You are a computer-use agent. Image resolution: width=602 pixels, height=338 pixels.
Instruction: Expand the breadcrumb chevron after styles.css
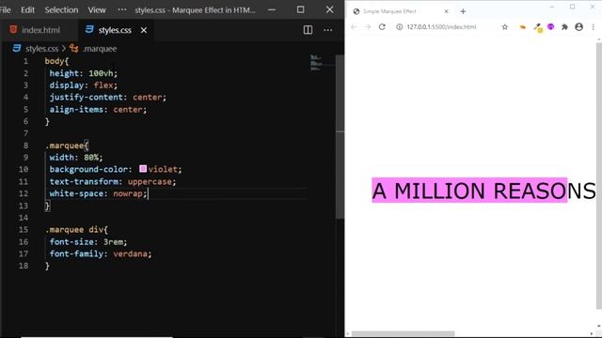64,49
